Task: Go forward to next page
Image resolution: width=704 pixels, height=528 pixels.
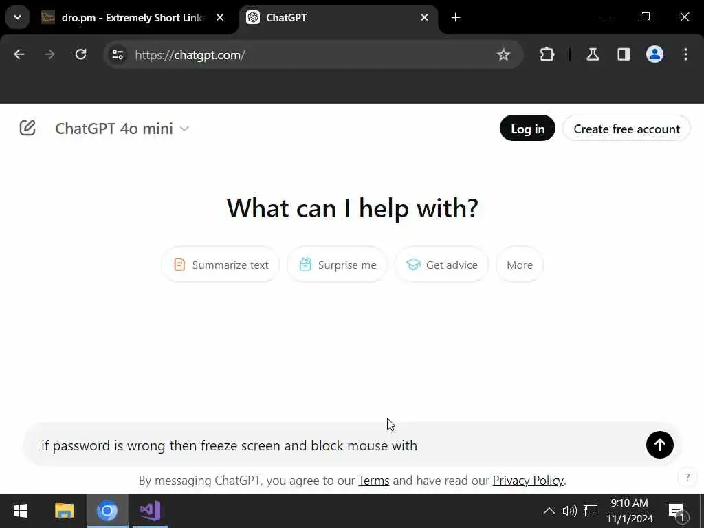Action: coord(49,54)
